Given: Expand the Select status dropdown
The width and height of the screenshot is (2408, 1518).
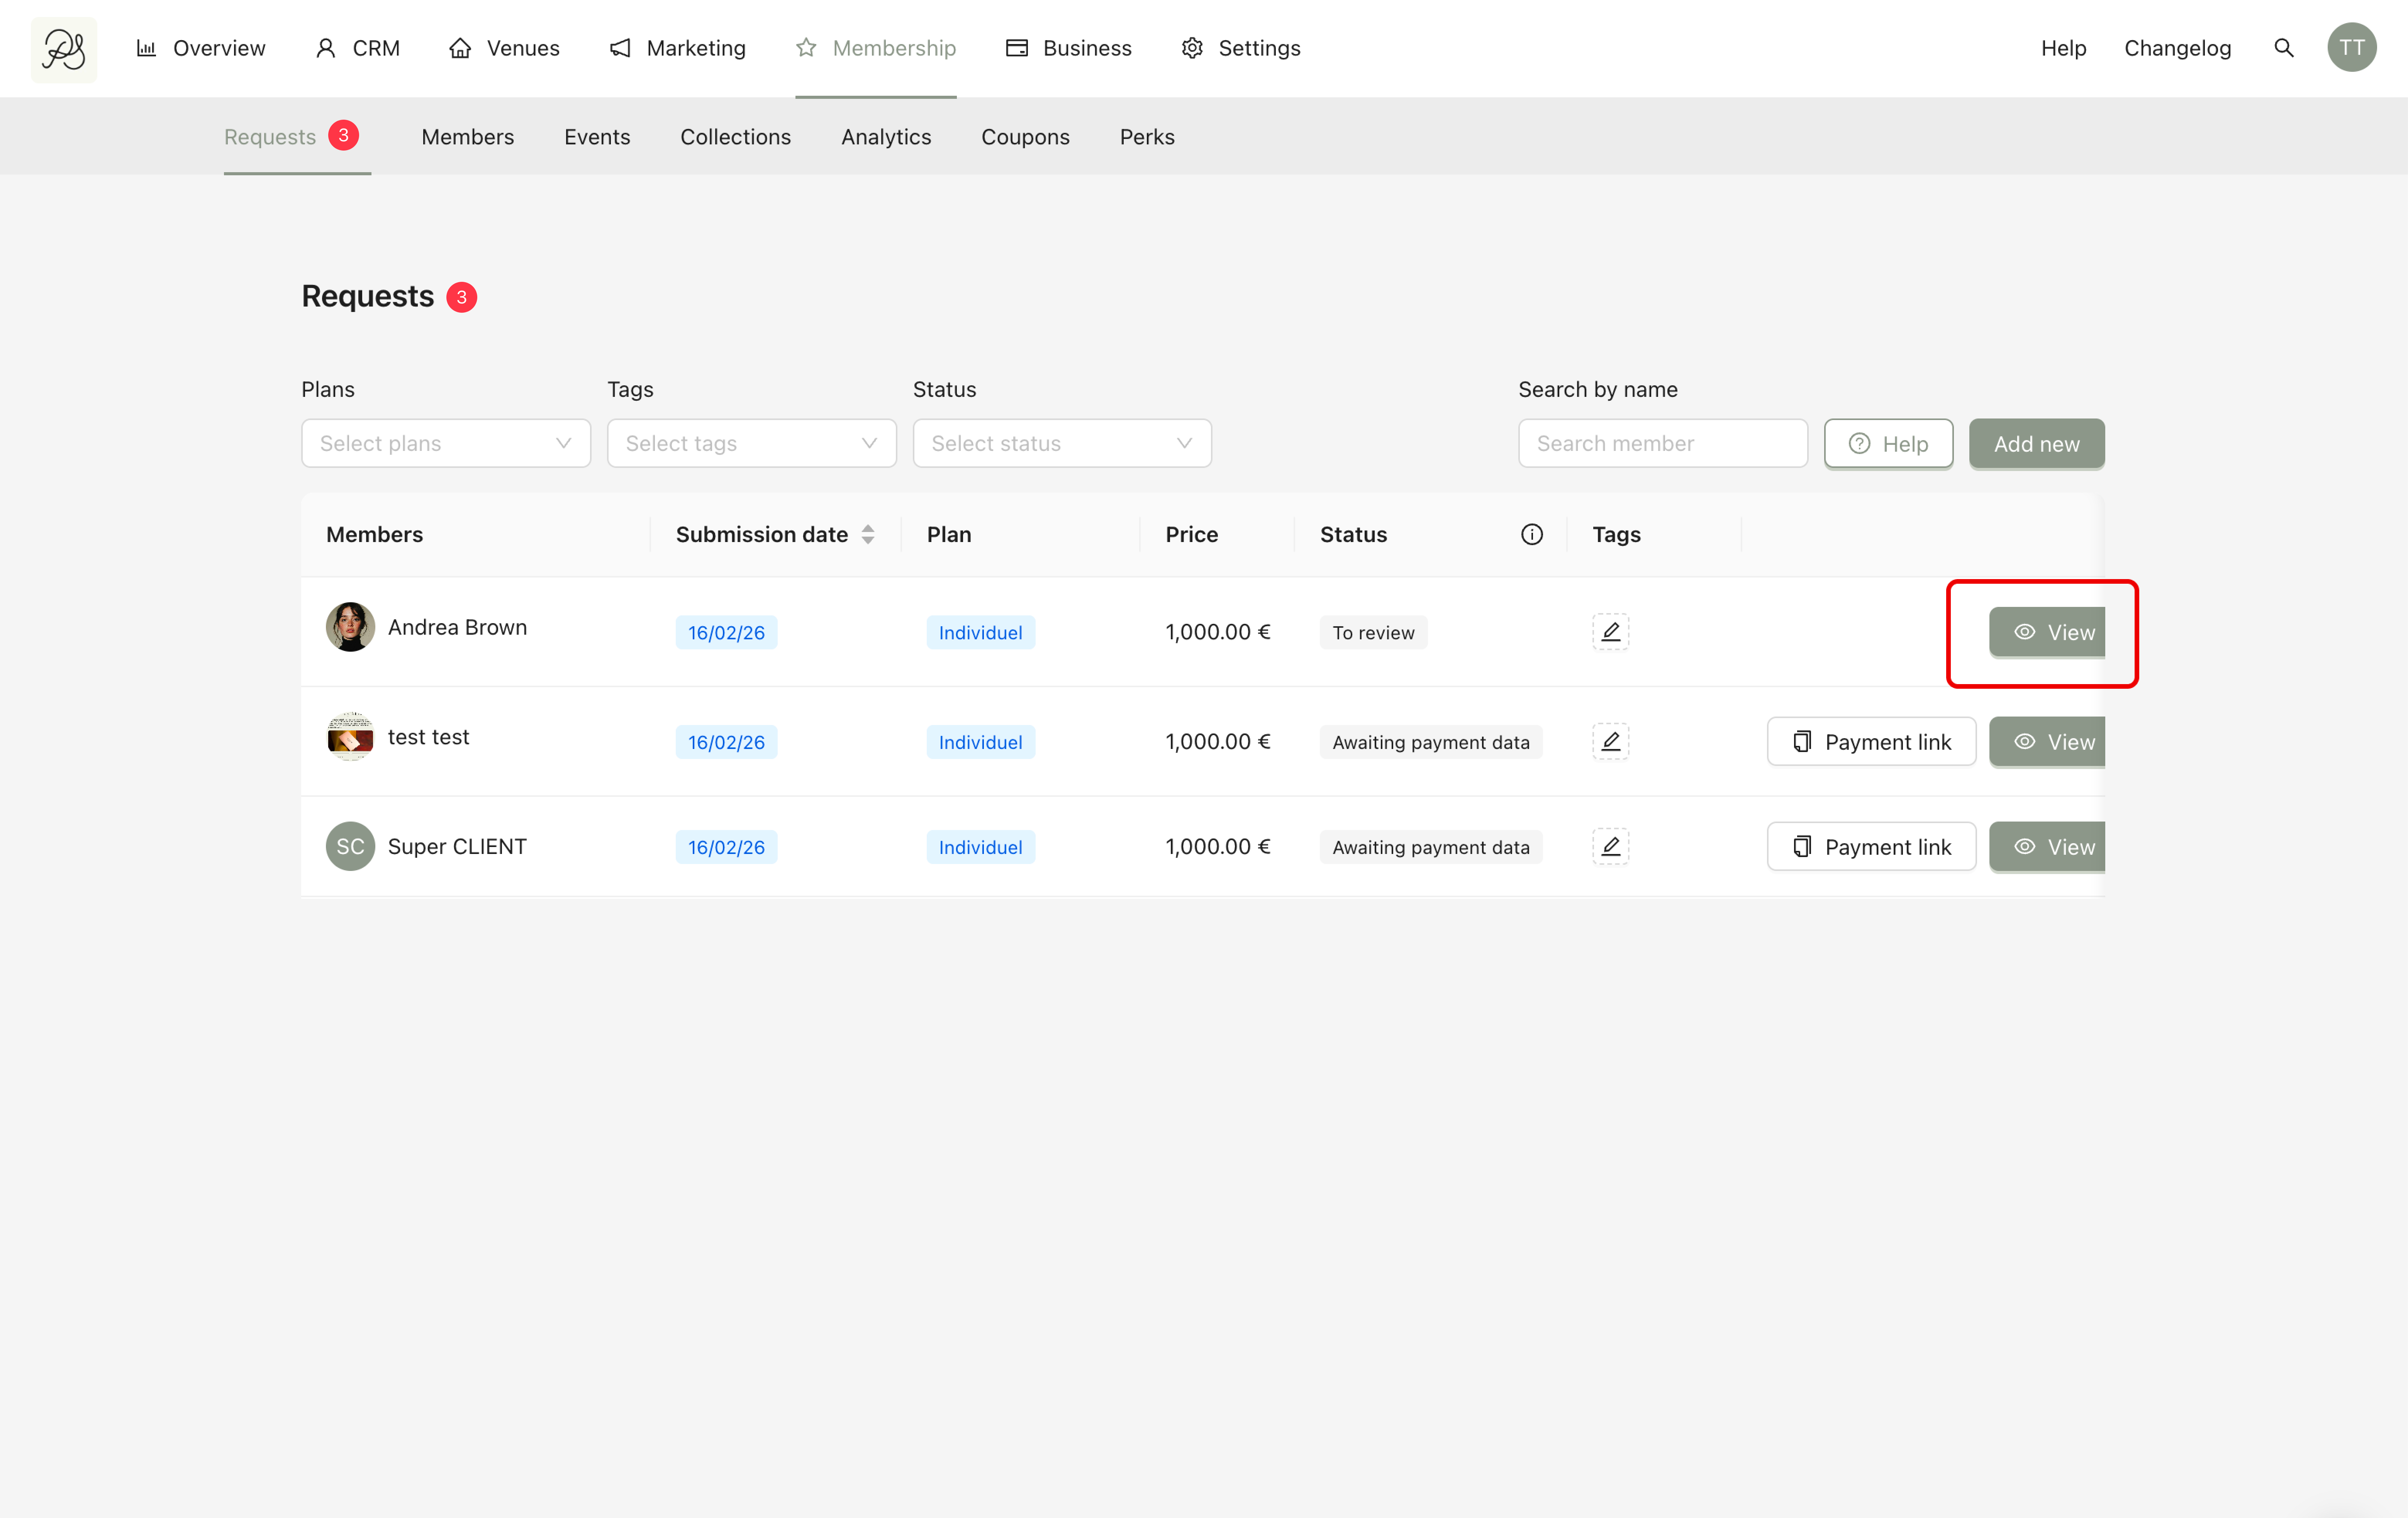Looking at the screenshot, I should click(x=1061, y=443).
